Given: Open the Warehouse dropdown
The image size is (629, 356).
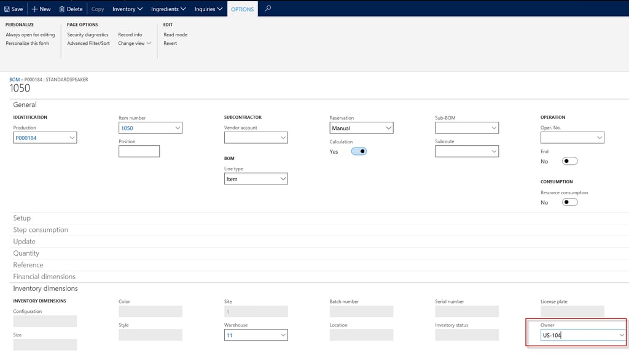Looking at the screenshot, I should (x=283, y=334).
